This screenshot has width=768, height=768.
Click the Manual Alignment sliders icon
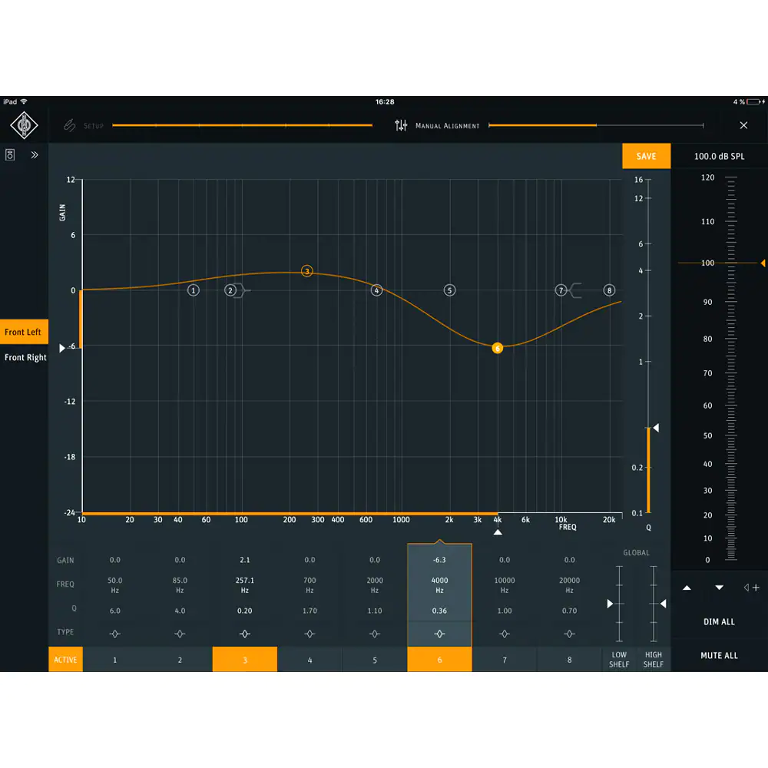tap(401, 125)
